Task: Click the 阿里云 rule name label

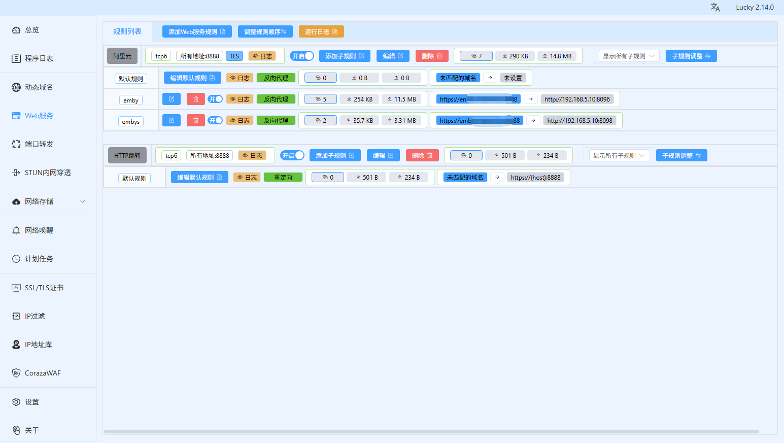Action: 122,56
